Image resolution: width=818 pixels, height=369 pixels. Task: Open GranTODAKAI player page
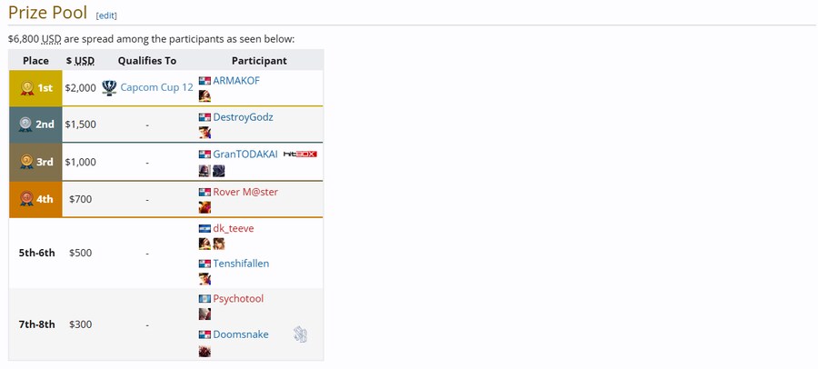[x=245, y=155]
